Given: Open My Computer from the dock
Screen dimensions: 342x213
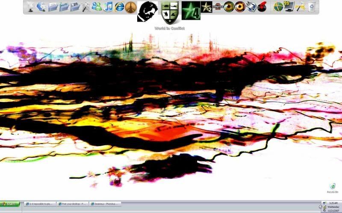Looking at the screenshot, I should tap(30, 7).
